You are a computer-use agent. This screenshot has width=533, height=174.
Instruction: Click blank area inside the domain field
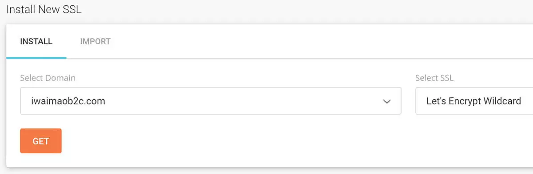point(244,101)
